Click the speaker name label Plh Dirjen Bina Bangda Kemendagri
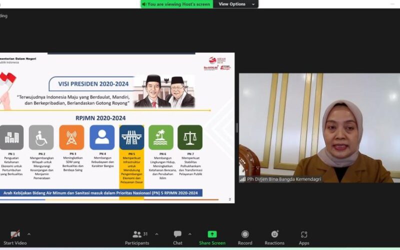 click(x=283, y=179)
